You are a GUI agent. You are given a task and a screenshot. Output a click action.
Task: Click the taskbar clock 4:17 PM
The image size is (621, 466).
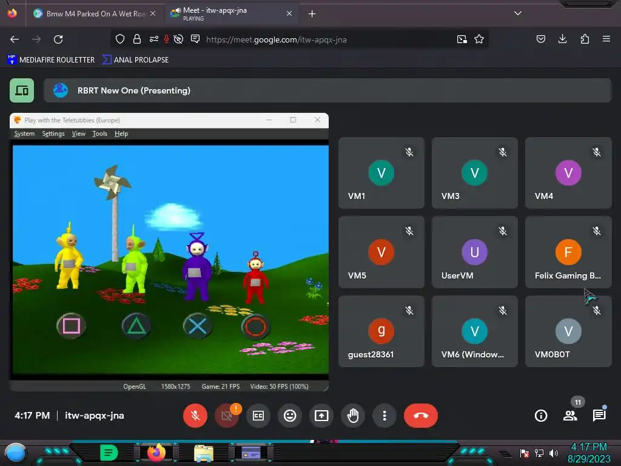click(x=589, y=447)
